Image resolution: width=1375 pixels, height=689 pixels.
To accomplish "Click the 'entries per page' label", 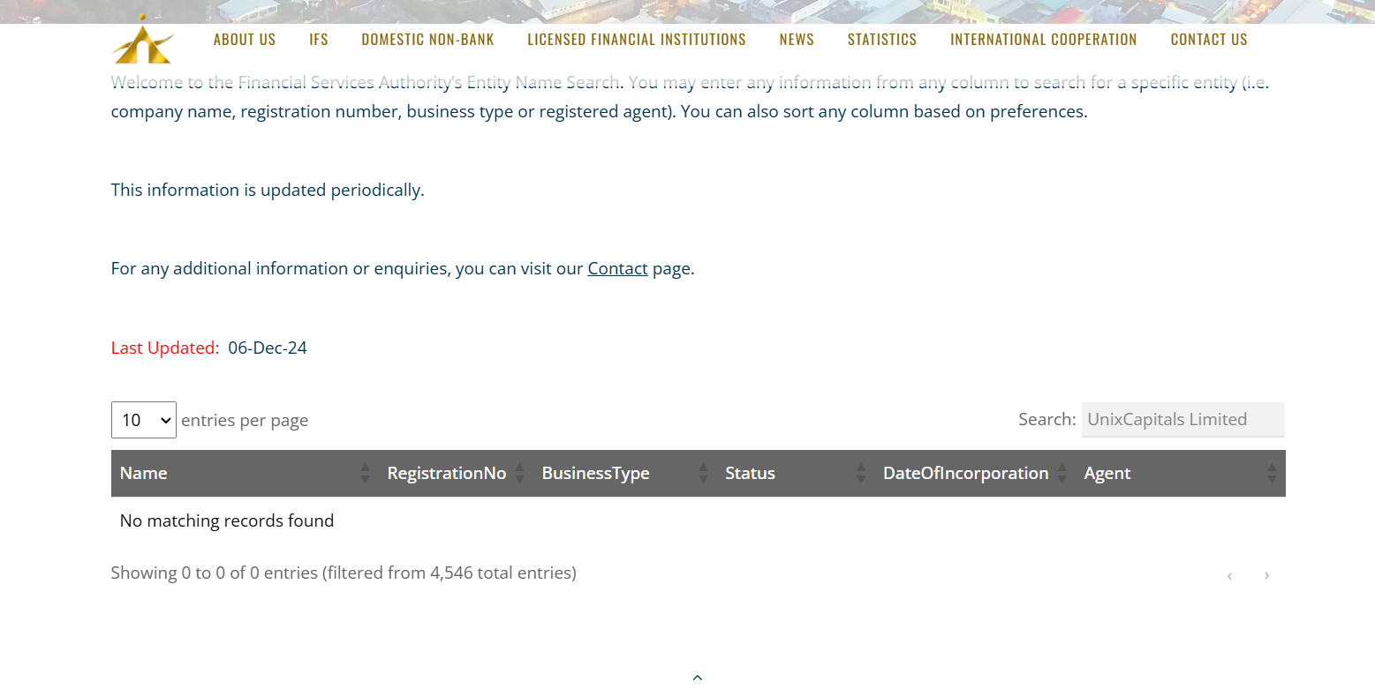I will (x=245, y=421).
